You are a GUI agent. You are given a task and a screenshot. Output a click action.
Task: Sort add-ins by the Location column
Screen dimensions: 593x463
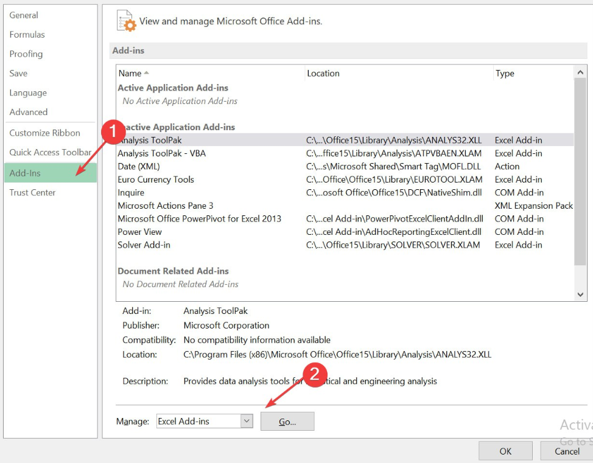pyautogui.click(x=399, y=74)
